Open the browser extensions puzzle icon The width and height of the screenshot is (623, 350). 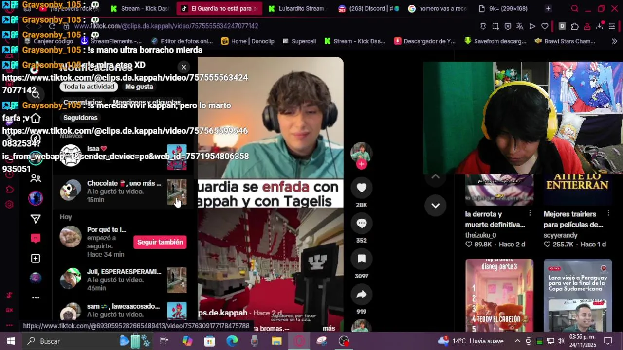point(575,26)
